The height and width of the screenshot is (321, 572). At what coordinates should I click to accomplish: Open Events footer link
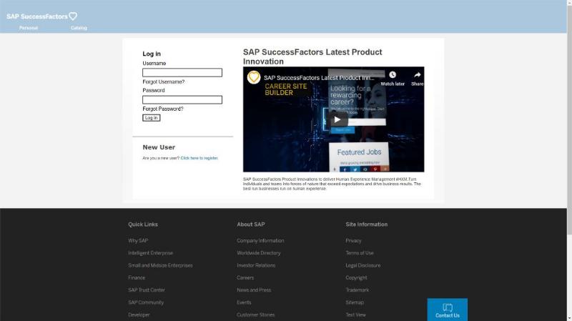(244, 302)
